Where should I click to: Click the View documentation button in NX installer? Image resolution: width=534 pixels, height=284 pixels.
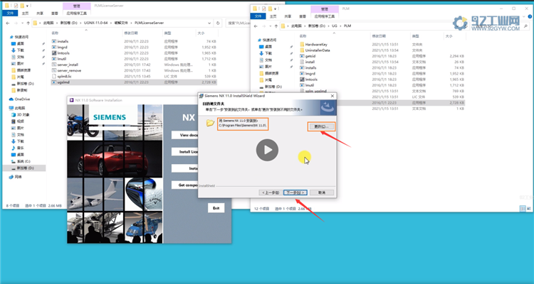184,135
